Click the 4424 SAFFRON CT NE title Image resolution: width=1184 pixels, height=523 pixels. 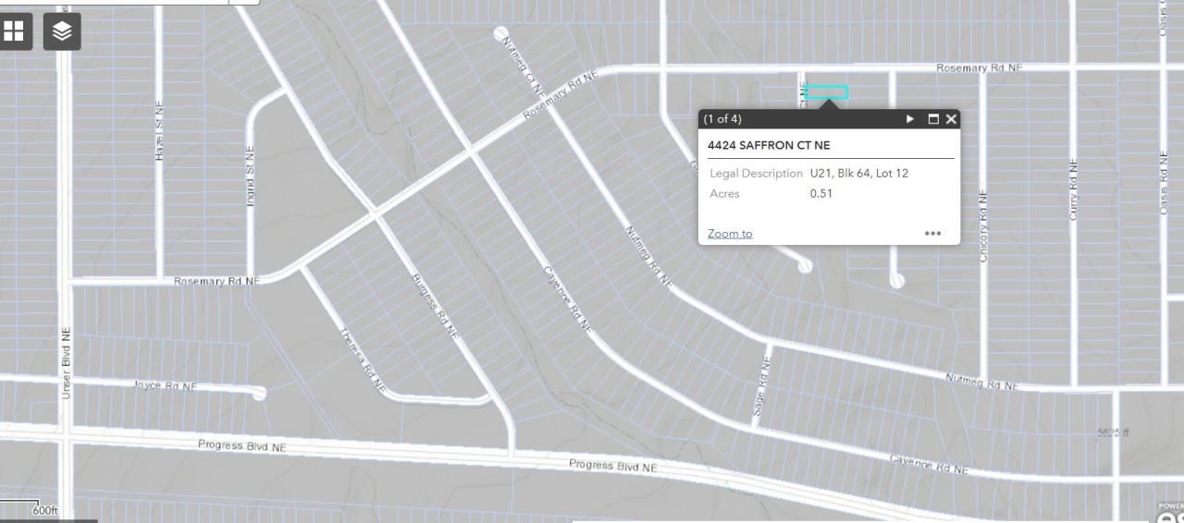[x=769, y=145]
